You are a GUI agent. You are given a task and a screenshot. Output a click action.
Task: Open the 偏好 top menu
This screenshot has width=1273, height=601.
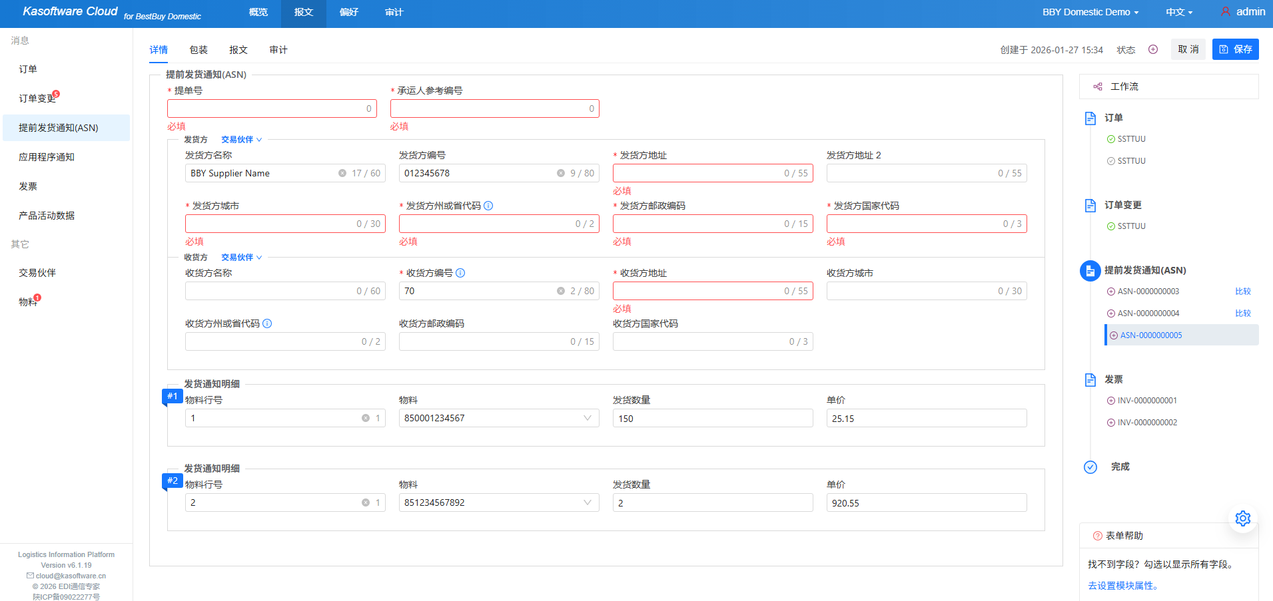click(x=349, y=12)
